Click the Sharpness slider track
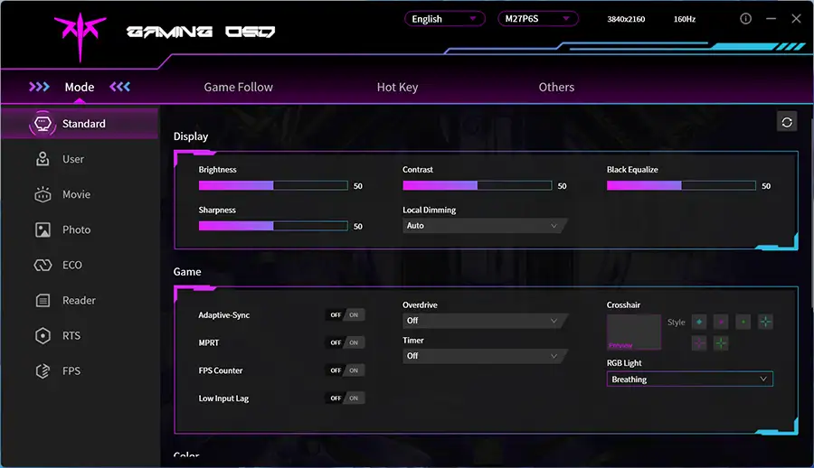The width and height of the screenshot is (814, 468). click(273, 226)
